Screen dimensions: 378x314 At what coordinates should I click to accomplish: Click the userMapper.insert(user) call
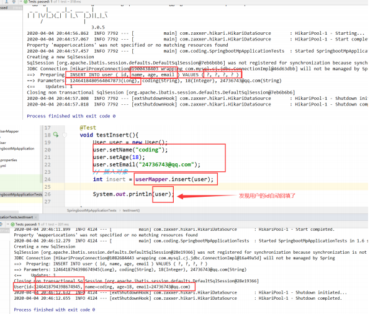coord(174,179)
